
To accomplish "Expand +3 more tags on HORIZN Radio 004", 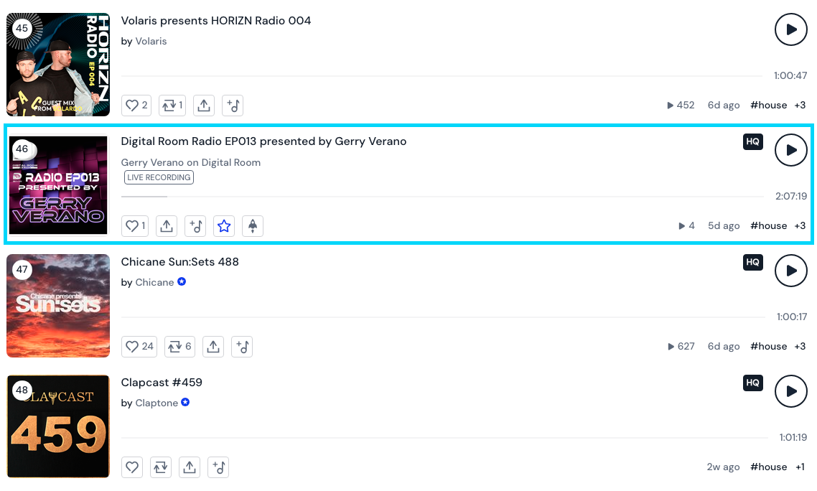I will [800, 106].
